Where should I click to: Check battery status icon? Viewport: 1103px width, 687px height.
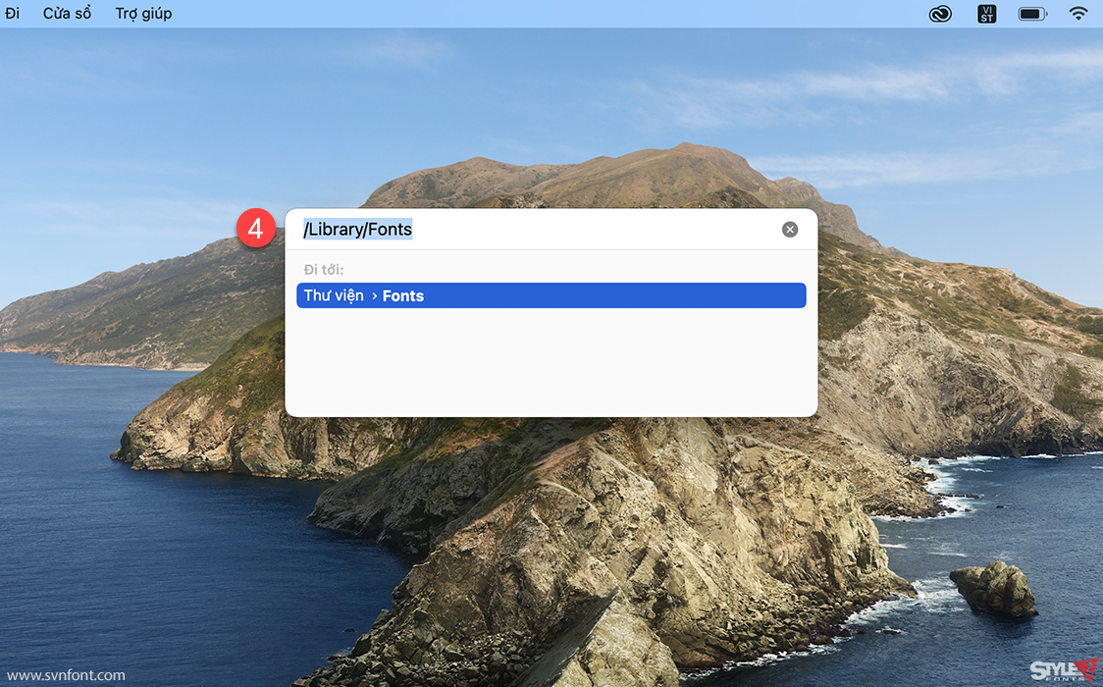(1032, 14)
